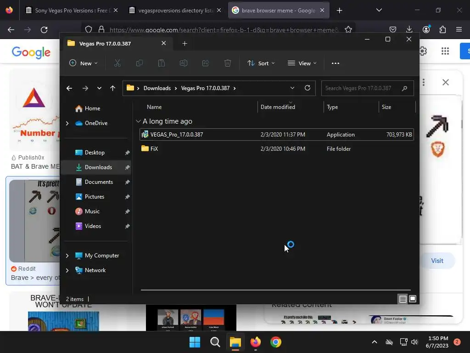The image size is (470, 353).
Task: Expand OneDrive in navigation pane
Action: 67,123
